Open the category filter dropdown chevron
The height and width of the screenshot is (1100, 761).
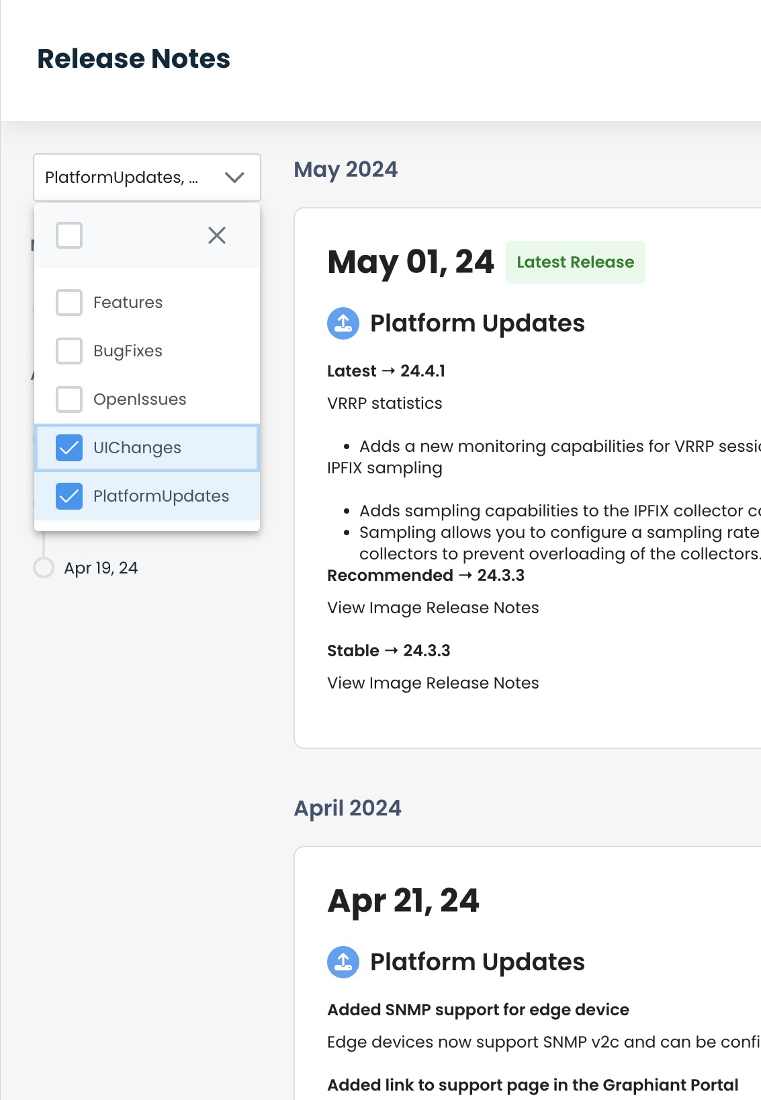pyautogui.click(x=234, y=178)
